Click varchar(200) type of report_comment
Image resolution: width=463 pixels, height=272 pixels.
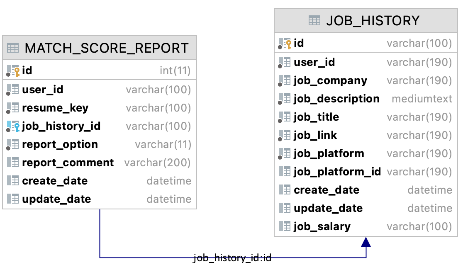pos(157,163)
